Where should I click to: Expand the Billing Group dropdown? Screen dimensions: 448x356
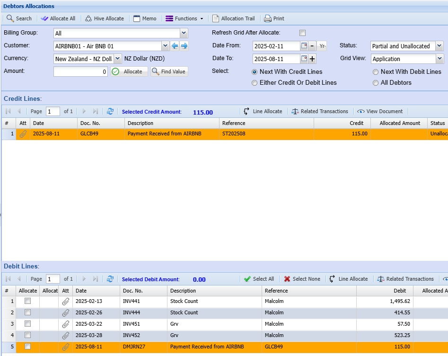184,33
